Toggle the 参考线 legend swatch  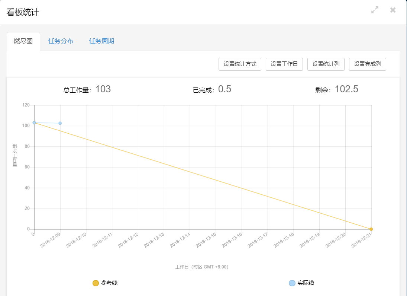point(96,283)
